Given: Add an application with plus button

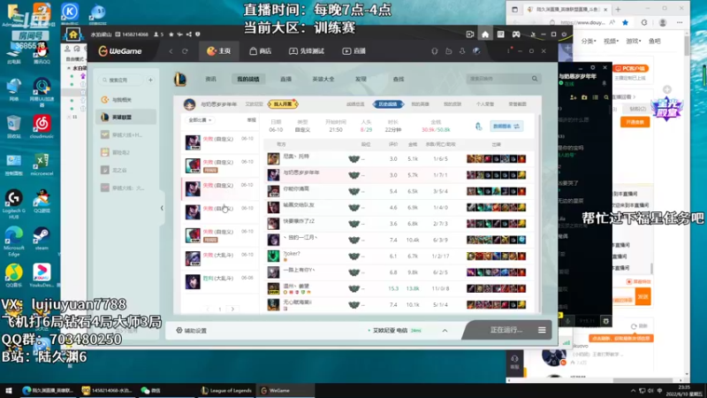Looking at the screenshot, I should 150,80.
